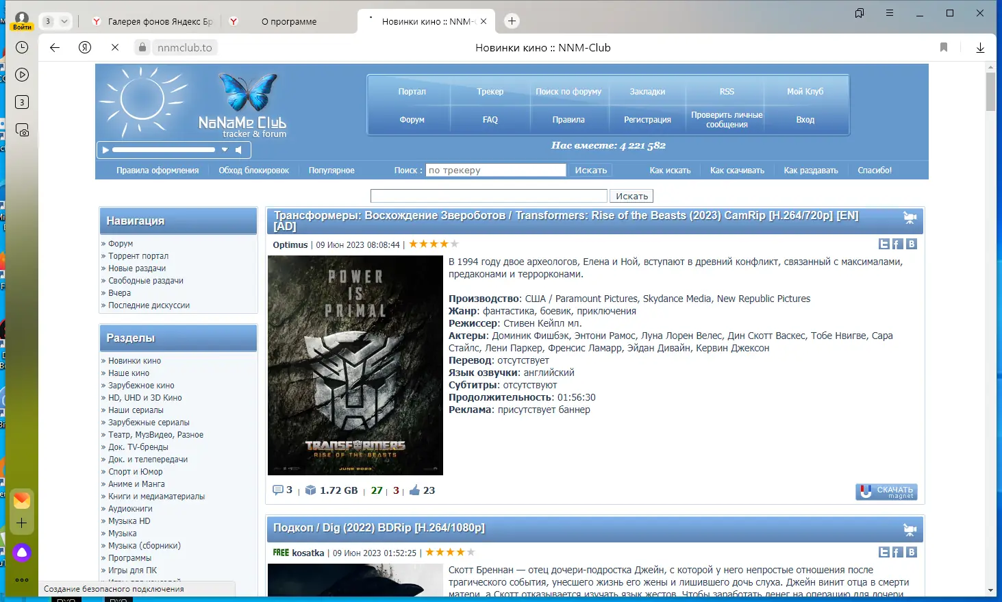The image size is (1002, 602).
Task: Focus the по трекеру search field
Action: (x=496, y=171)
